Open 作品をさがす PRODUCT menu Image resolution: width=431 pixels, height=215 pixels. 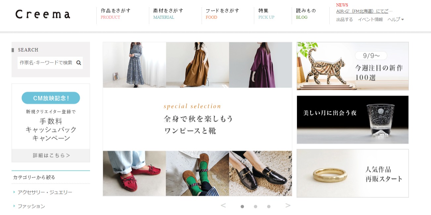tap(116, 14)
